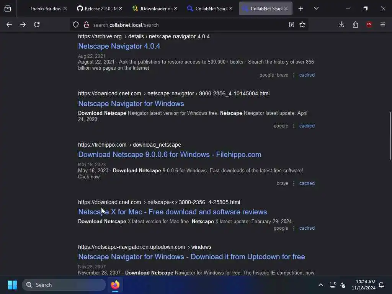Expand options dots for Netscape Navigator for Windows
The image size is (392, 294).
(x=294, y=126)
